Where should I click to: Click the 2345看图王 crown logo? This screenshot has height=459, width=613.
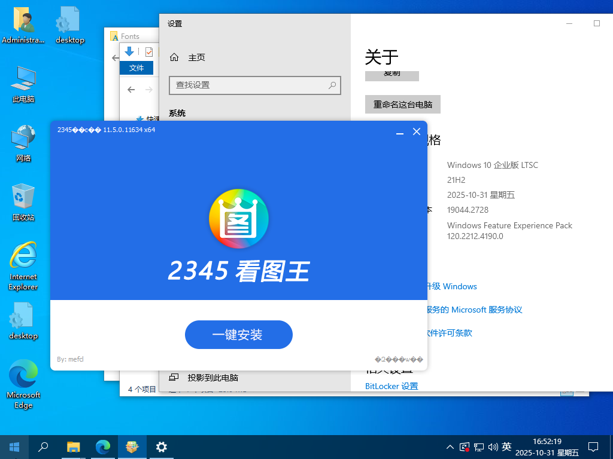[x=238, y=219]
